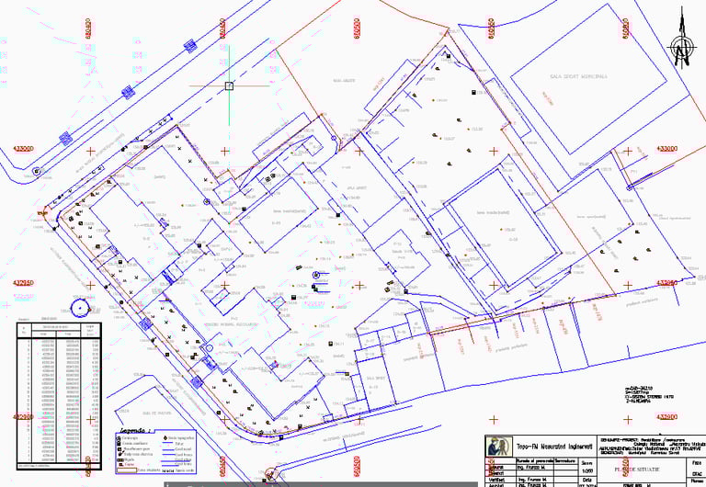Click the Statie topografica symbol in the legend
The height and width of the screenshot is (487, 706).
pos(165,438)
